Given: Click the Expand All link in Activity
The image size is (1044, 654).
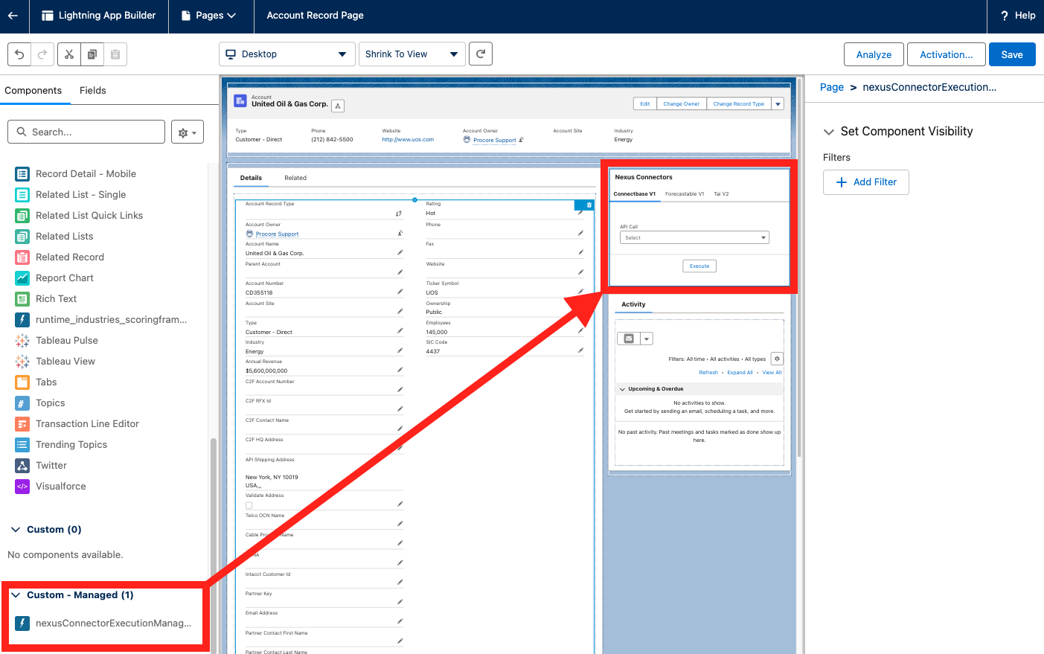Looking at the screenshot, I should point(740,373).
